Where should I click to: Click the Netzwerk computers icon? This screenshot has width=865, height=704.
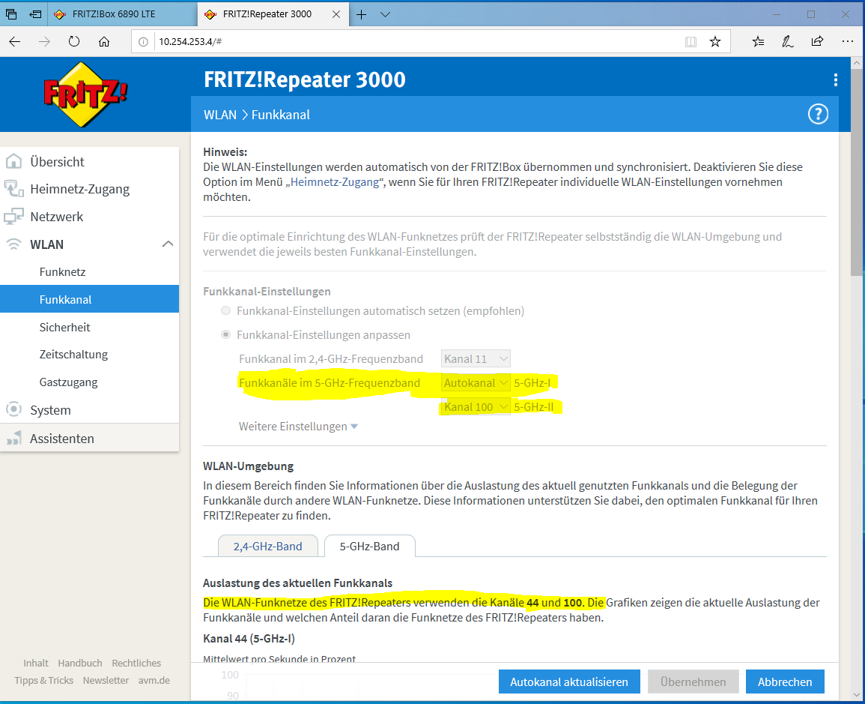coord(13,217)
